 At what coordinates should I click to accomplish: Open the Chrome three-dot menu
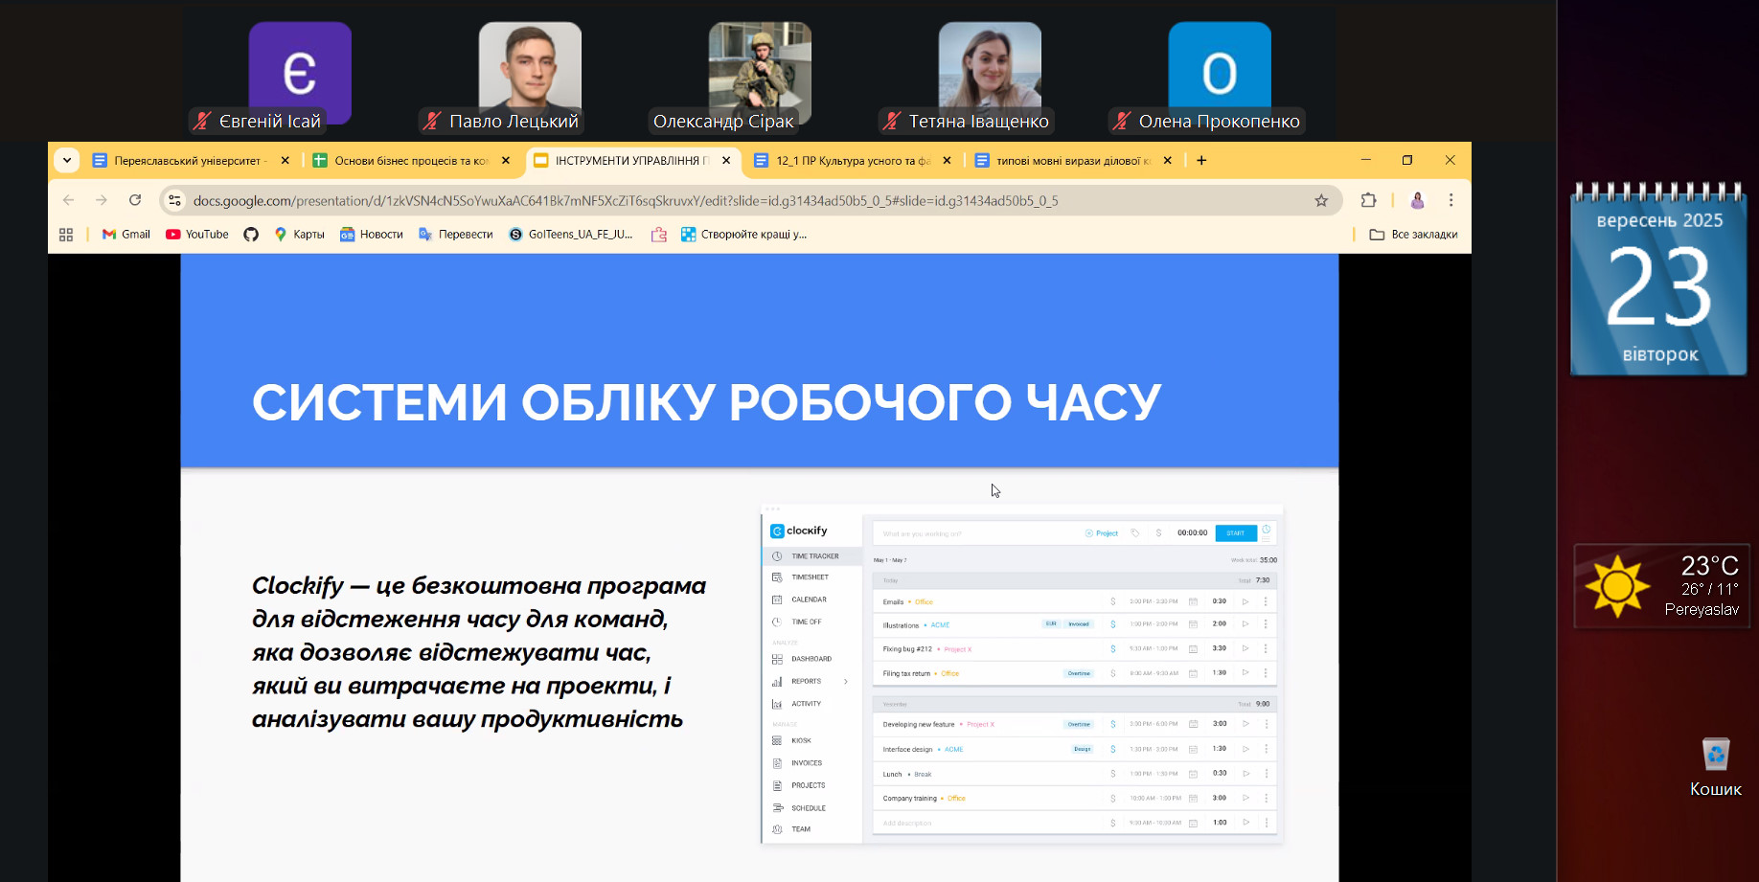[1451, 200]
